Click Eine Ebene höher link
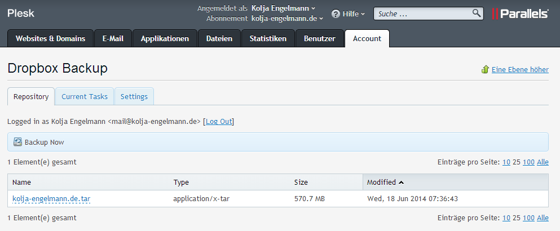 click(x=520, y=70)
